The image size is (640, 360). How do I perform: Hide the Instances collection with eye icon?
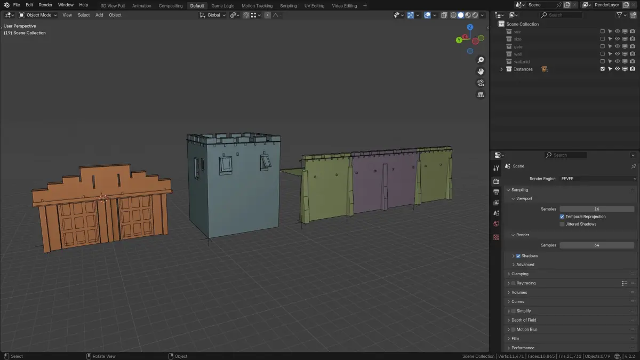[x=617, y=69]
